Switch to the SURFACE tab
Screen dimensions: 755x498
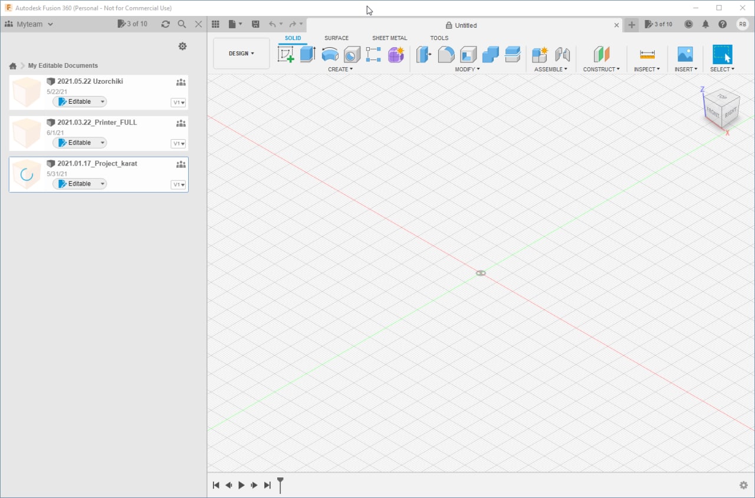336,38
